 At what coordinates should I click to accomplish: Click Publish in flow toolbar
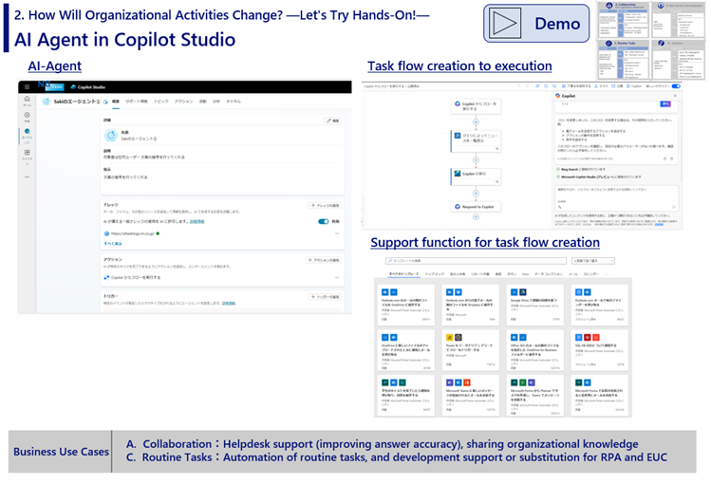tap(617, 85)
